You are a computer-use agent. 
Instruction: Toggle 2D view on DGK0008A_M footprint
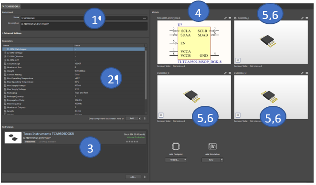pyautogui.click(x=238, y=115)
